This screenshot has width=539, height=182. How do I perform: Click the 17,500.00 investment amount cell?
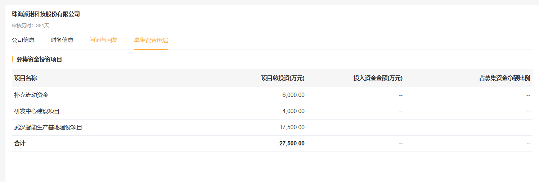(292, 127)
